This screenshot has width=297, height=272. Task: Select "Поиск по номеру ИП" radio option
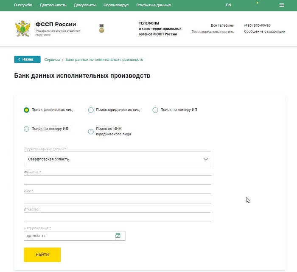(x=155, y=110)
